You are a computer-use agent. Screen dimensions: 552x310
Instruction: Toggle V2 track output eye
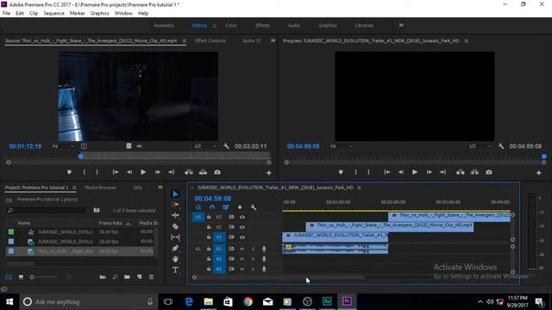[242, 227]
